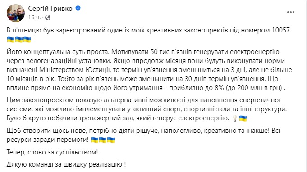Click the first flag after 'заради перемоги!'
The height and width of the screenshot is (172, 307).
(95, 140)
